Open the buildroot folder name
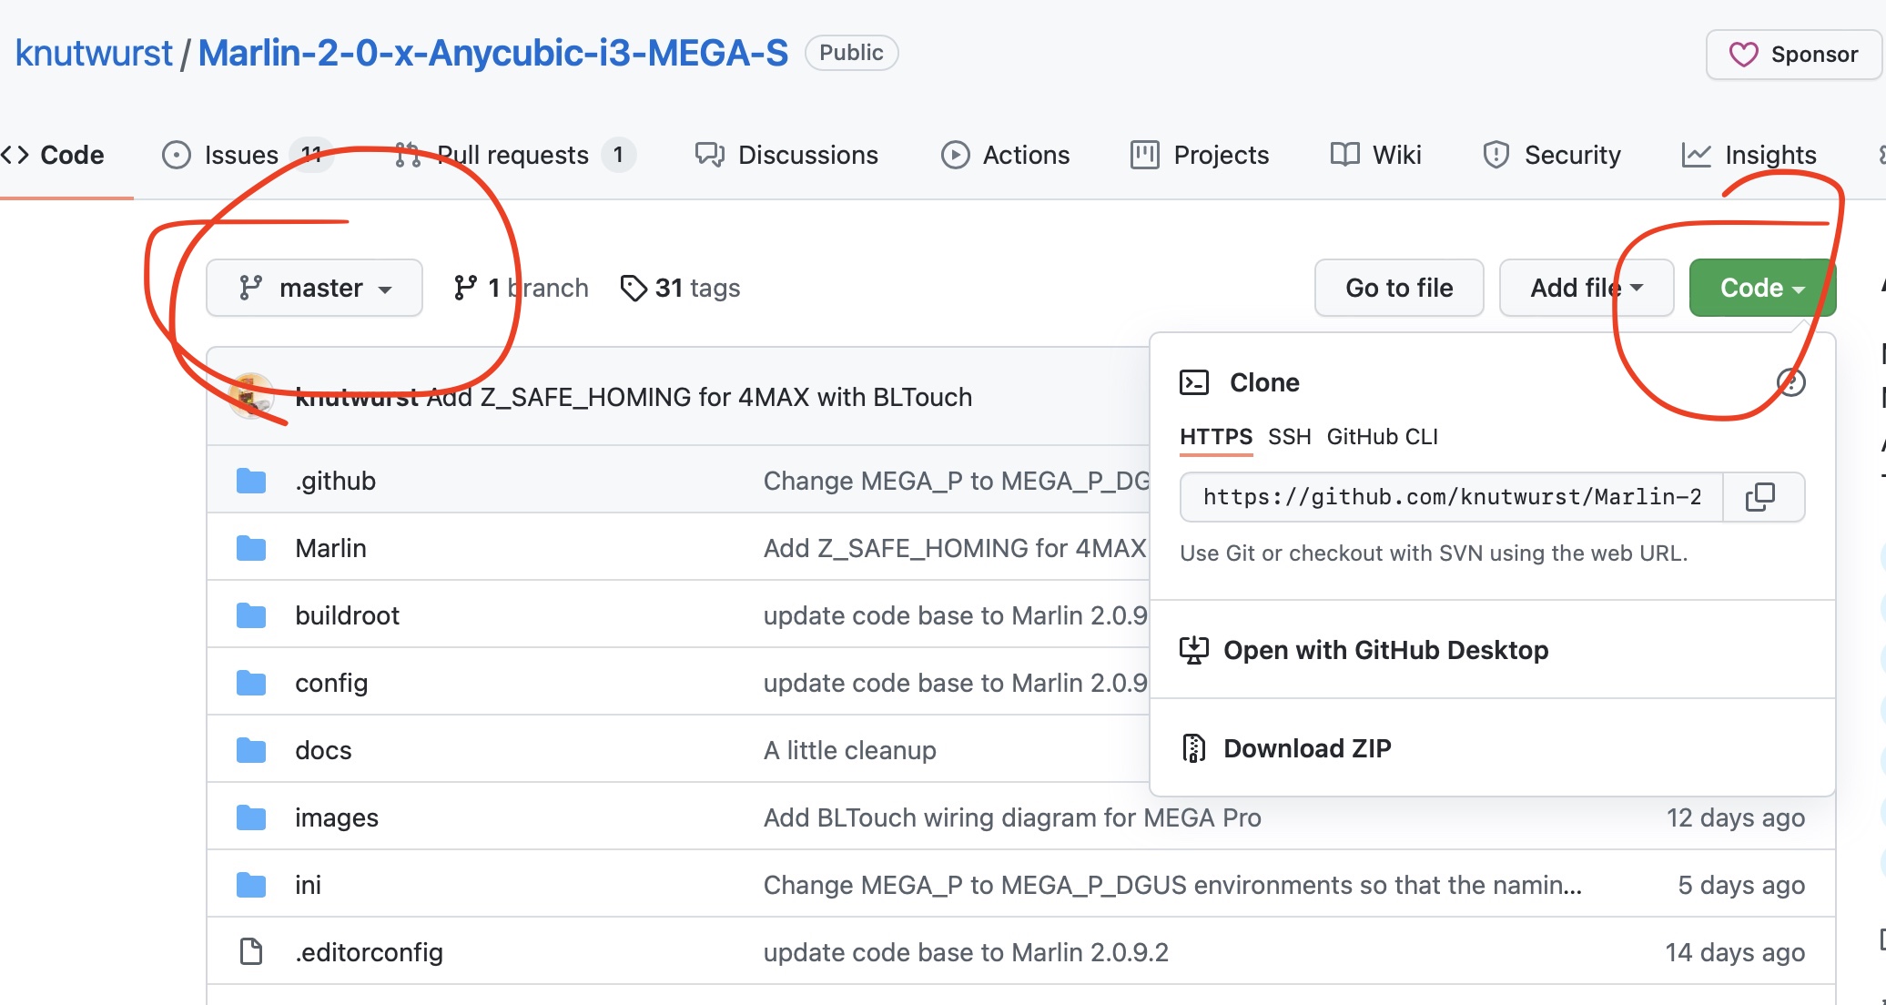The height and width of the screenshot is (1005, 1886). [x=347, y=615]
